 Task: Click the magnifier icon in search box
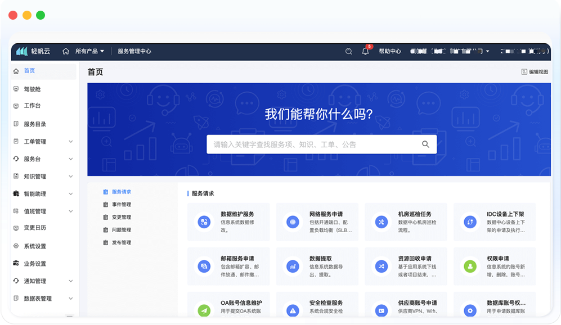425,145
